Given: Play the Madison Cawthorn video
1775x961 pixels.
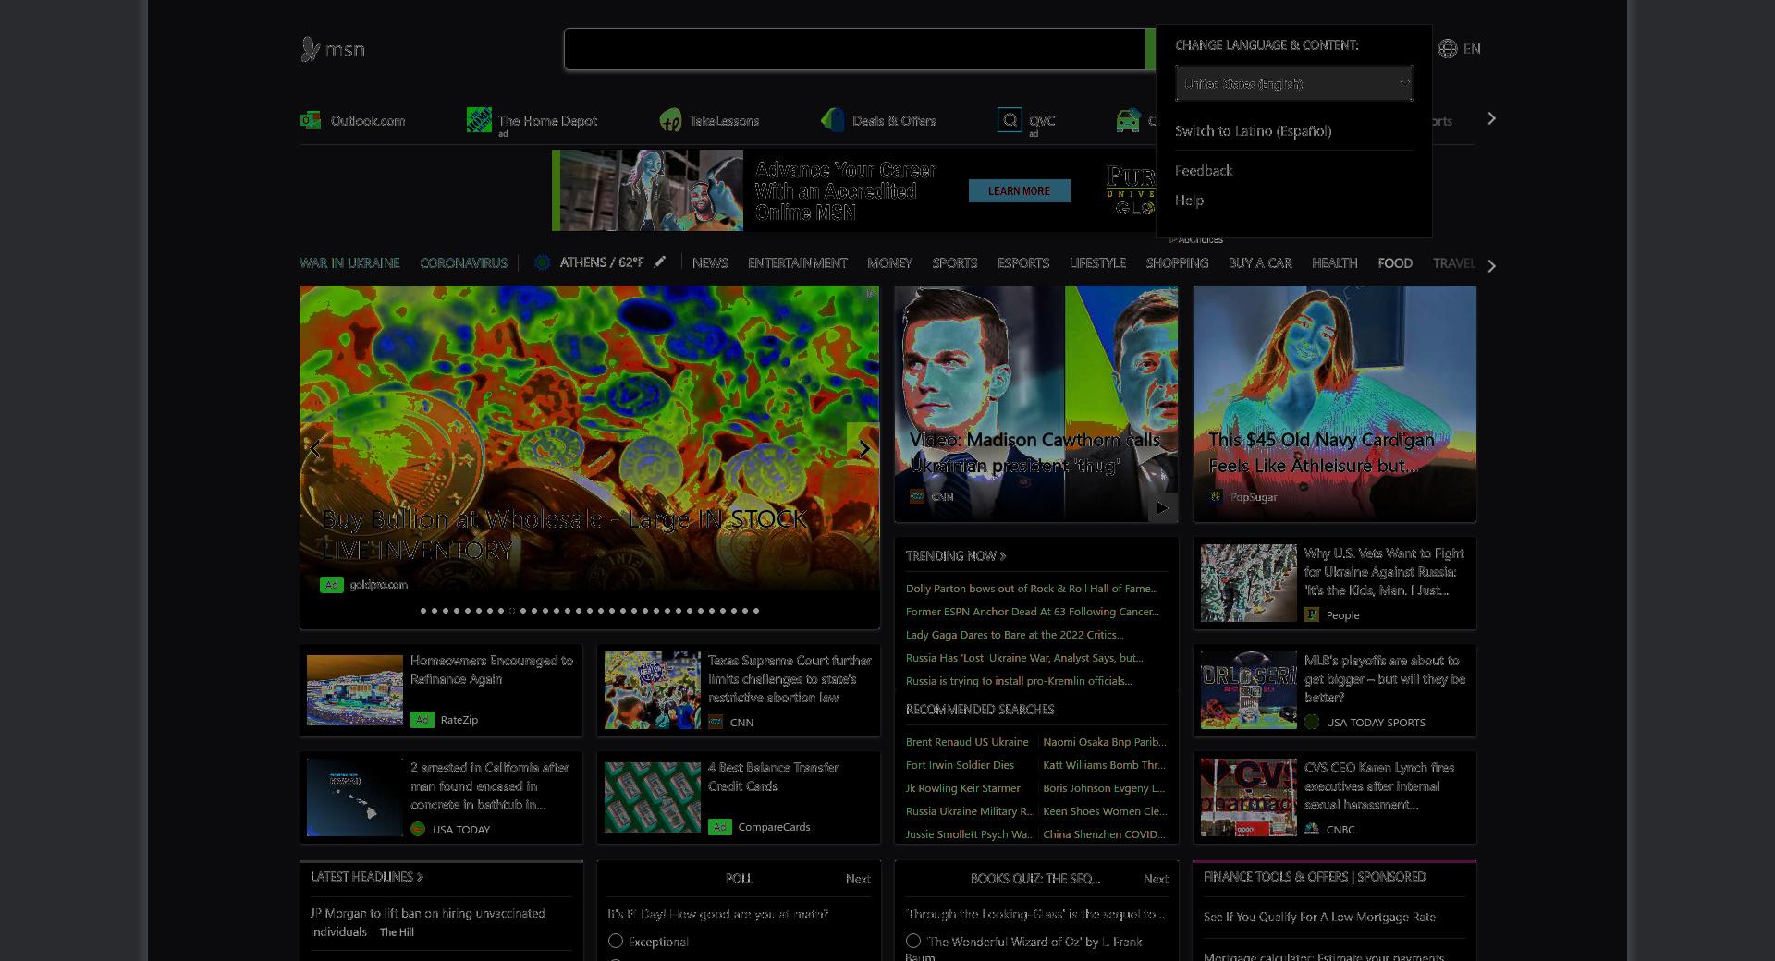Looking at the screenshot, I should pyautogui.click(x=1162, y=508).
